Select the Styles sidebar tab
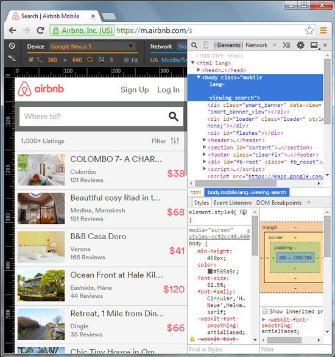Viewport: 335px width, 357px height. coord(202,203)
